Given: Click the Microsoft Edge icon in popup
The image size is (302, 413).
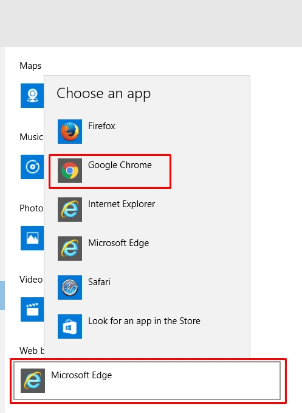Looking at the screenshot, I should pyautogui.click(x=70, y=249).
